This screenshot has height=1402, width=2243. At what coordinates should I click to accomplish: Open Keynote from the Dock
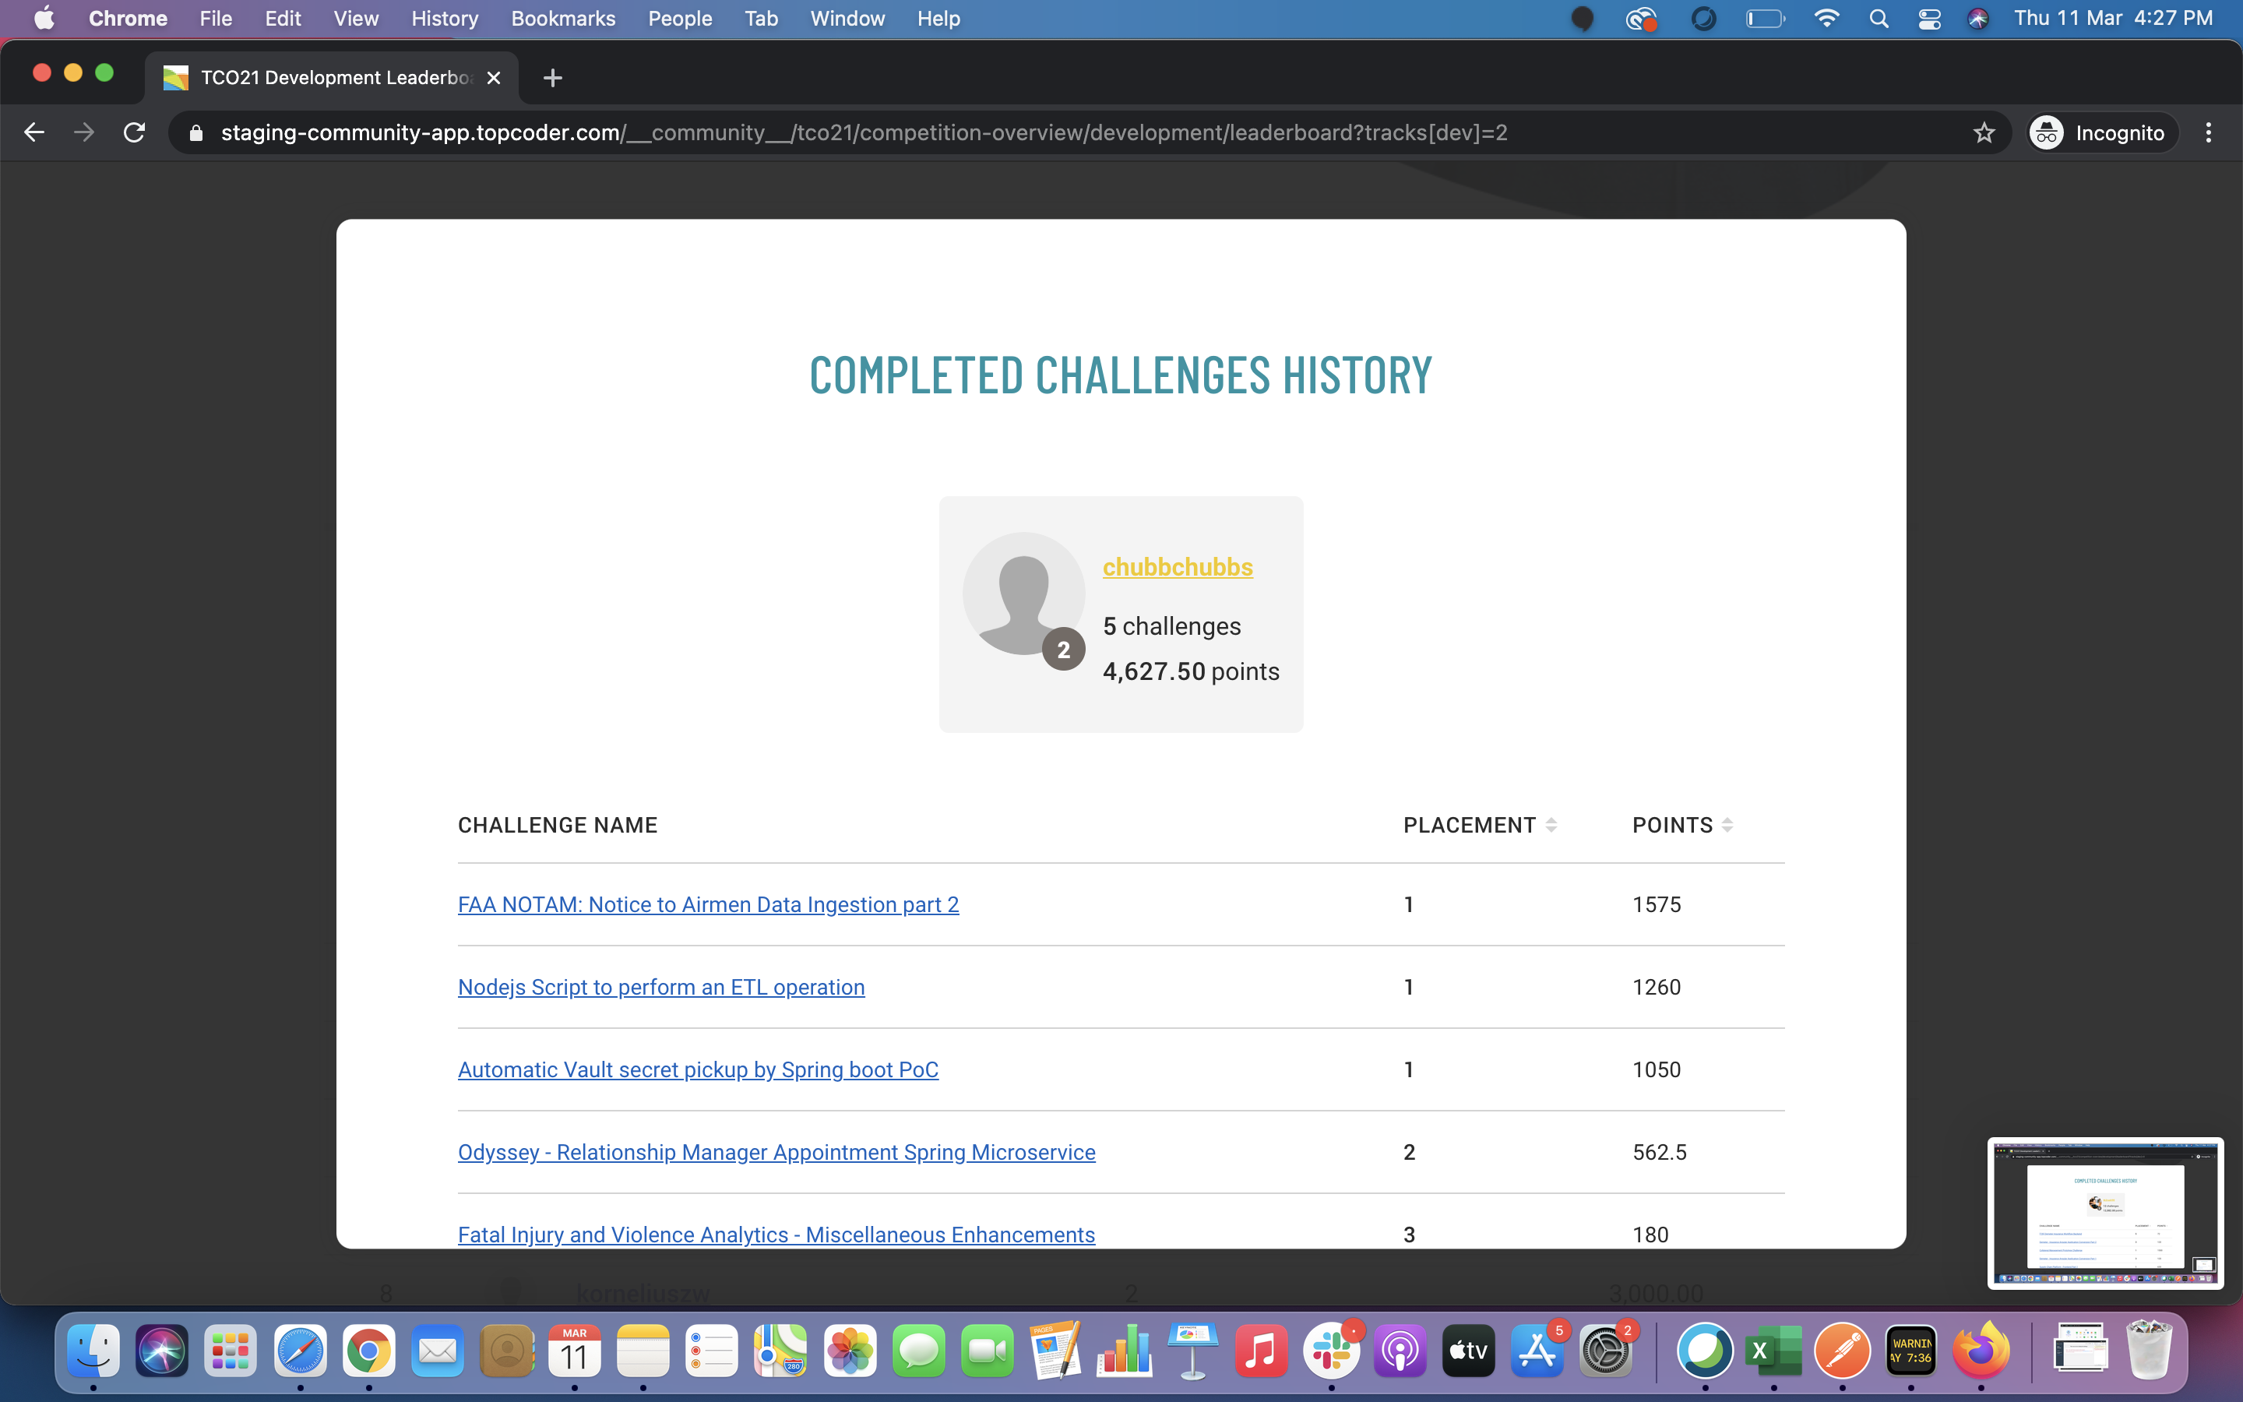click(1193, 1351)
